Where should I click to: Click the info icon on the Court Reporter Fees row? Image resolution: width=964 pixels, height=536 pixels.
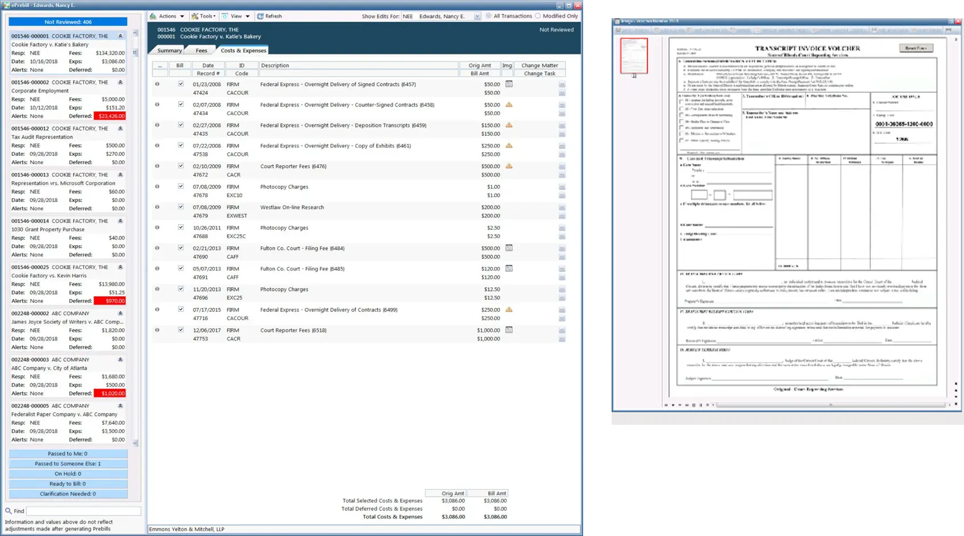[x=157, y=166]
